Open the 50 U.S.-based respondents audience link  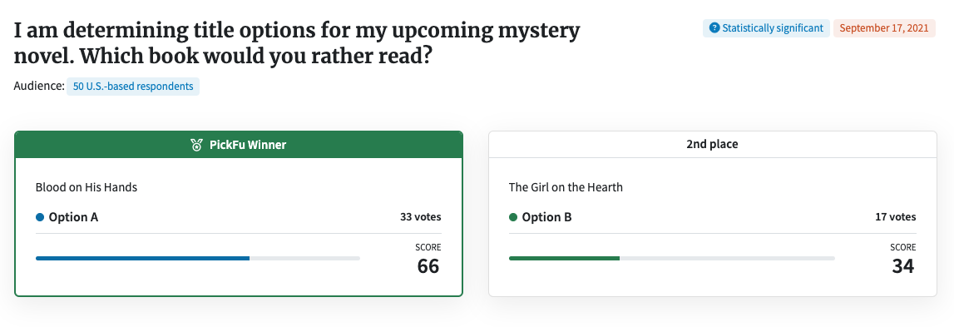(x=132, y=87)
